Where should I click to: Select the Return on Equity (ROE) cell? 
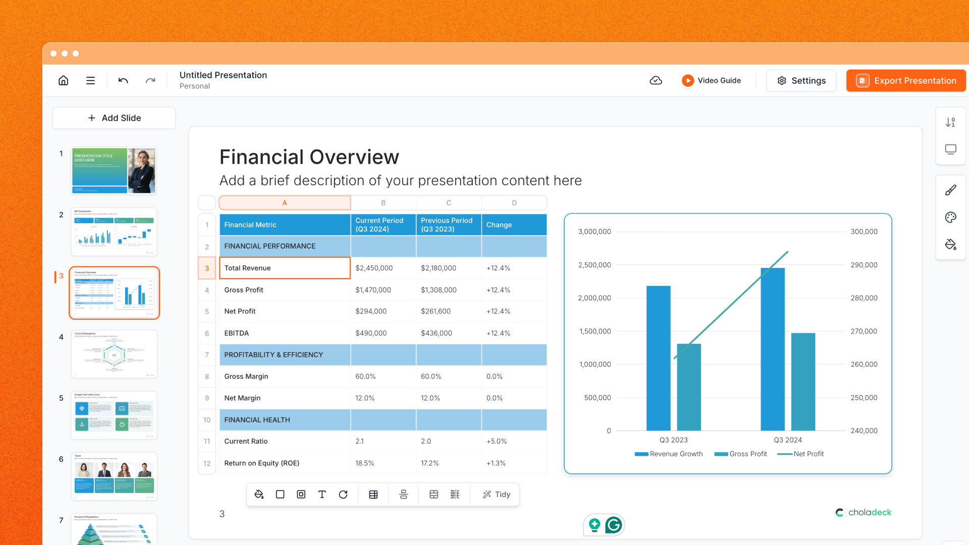[285, 463]
